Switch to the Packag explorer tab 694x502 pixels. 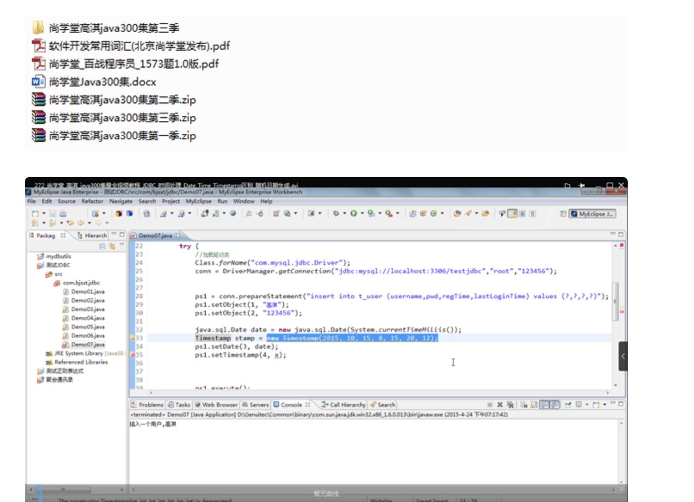(x=46, y=236)
